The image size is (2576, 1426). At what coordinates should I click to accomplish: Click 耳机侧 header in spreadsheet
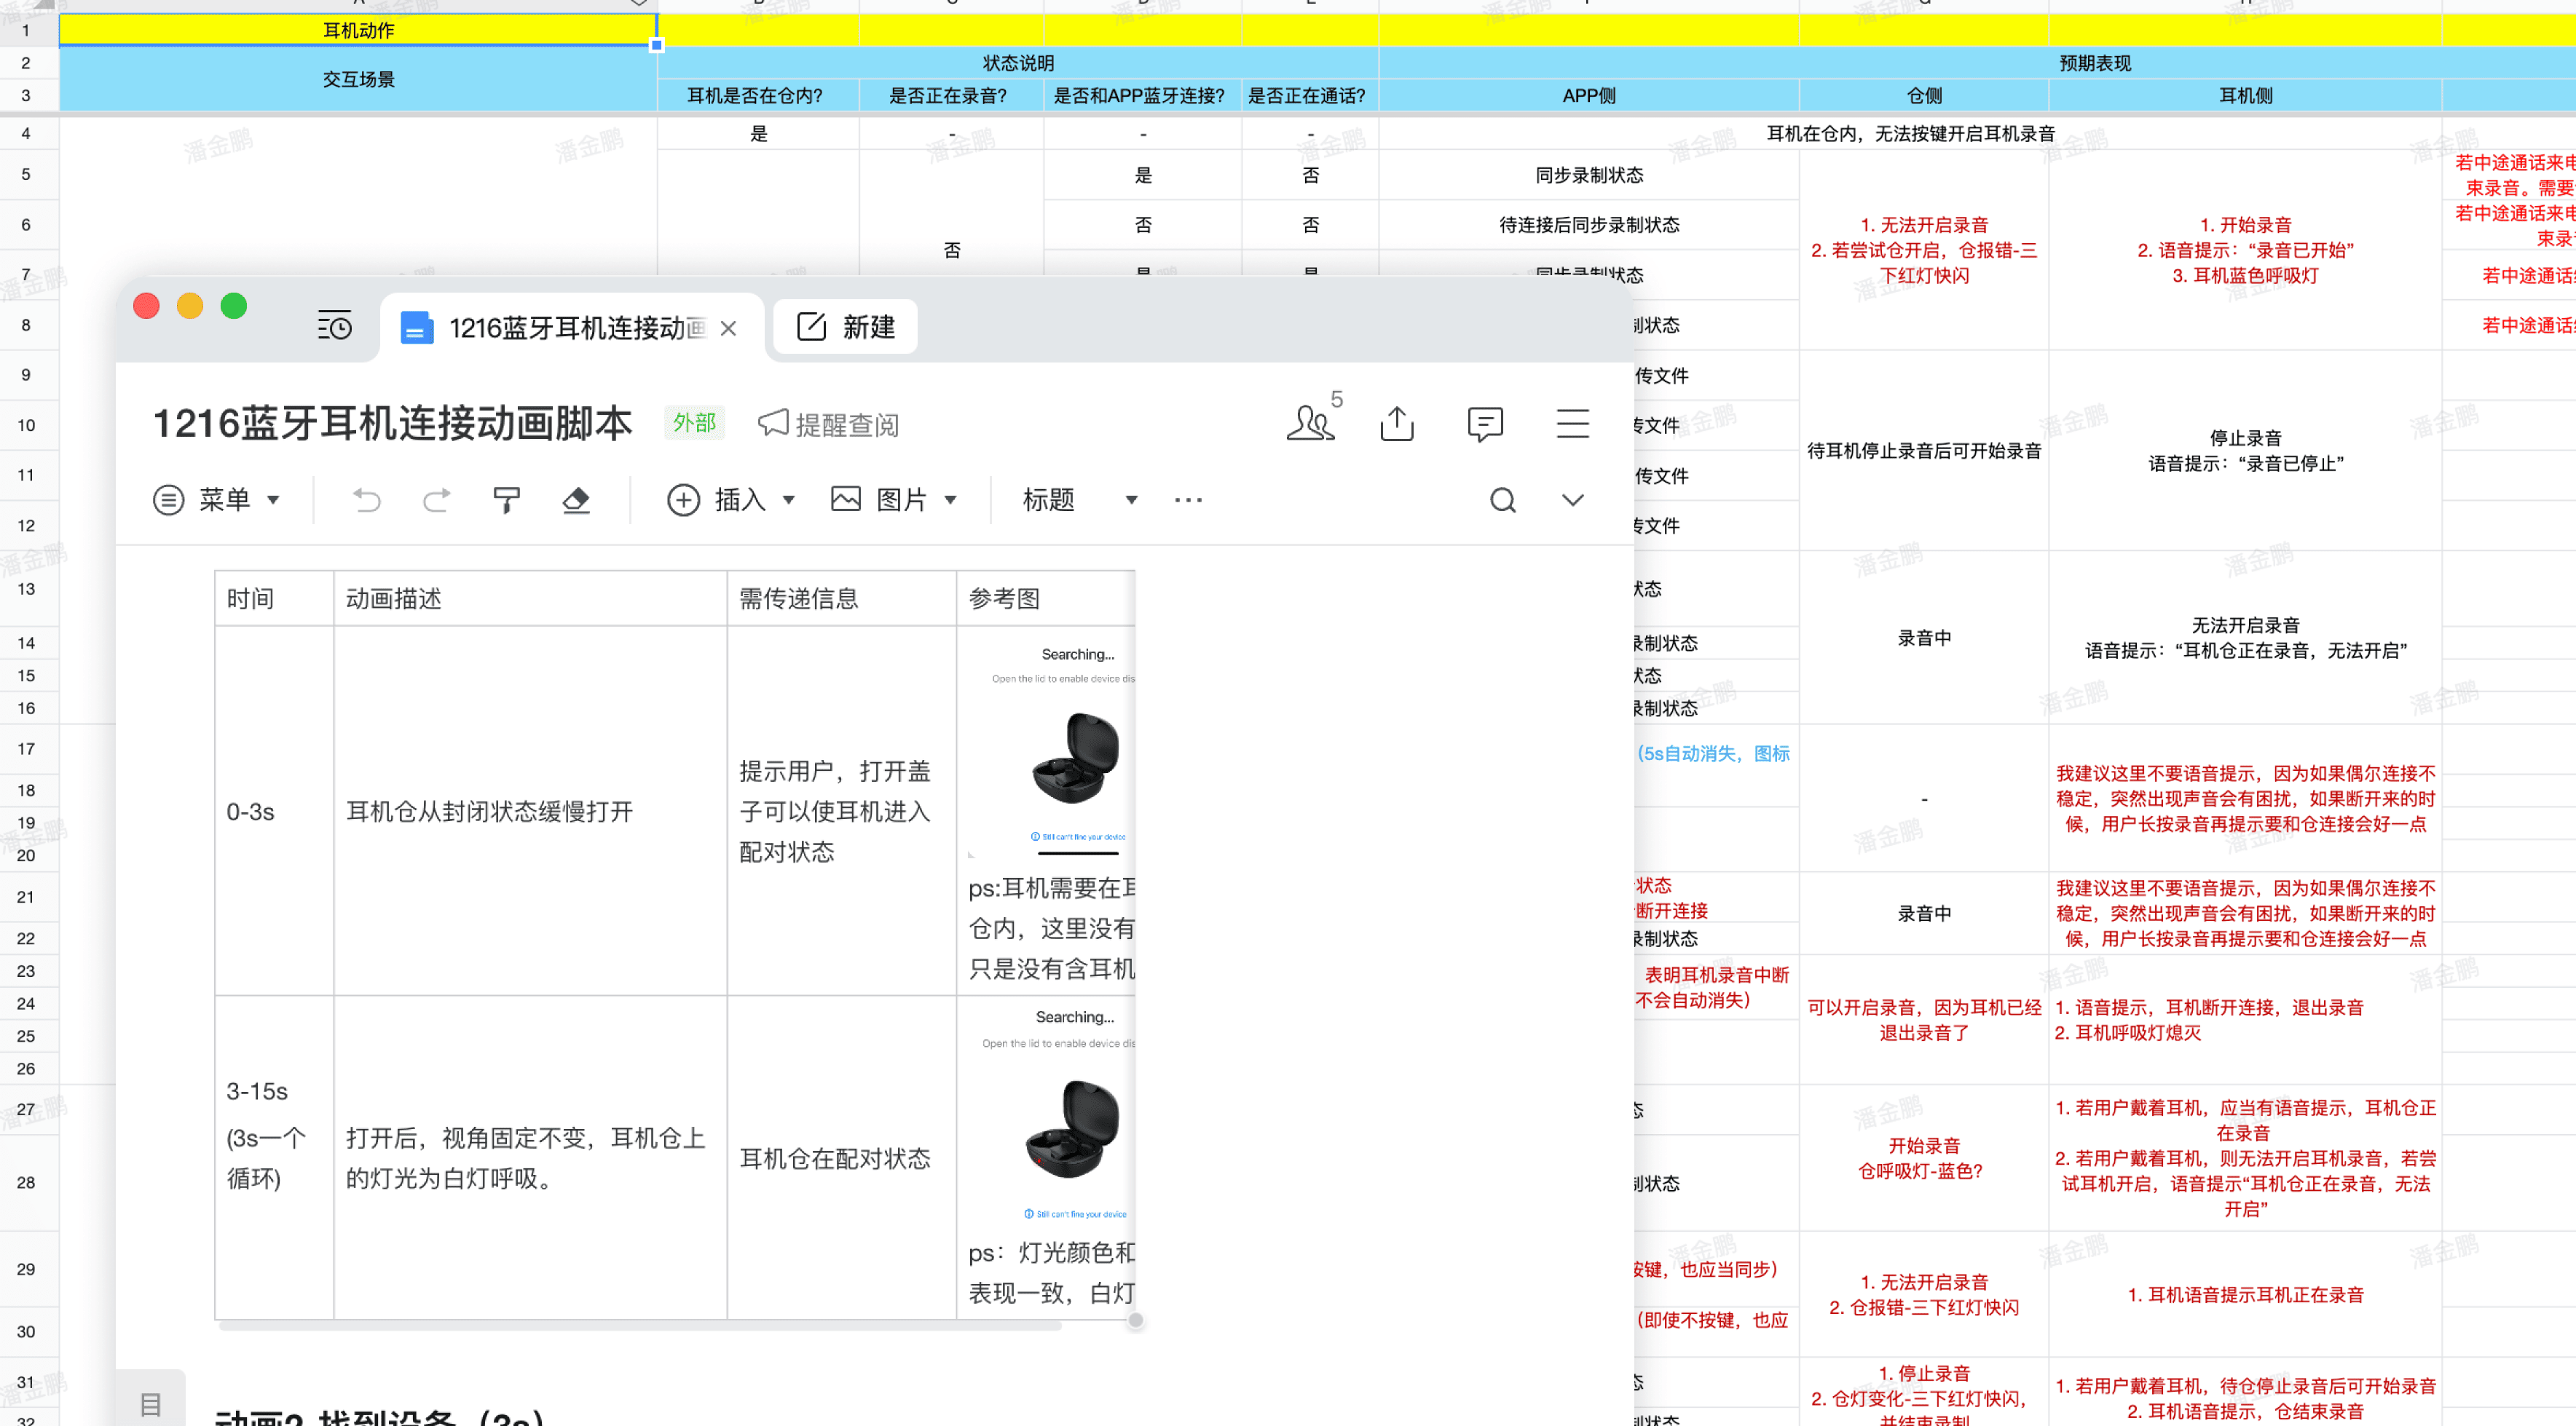2245,95
